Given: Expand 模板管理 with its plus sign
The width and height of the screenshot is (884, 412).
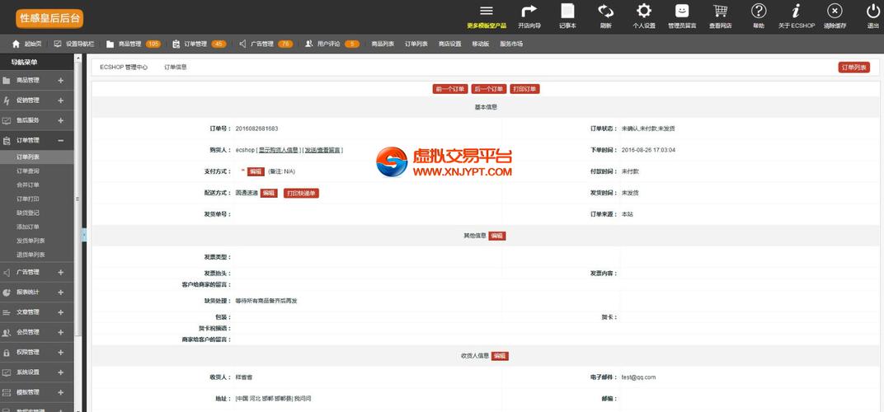Looking at the screenshot, I should coord(61,392).
